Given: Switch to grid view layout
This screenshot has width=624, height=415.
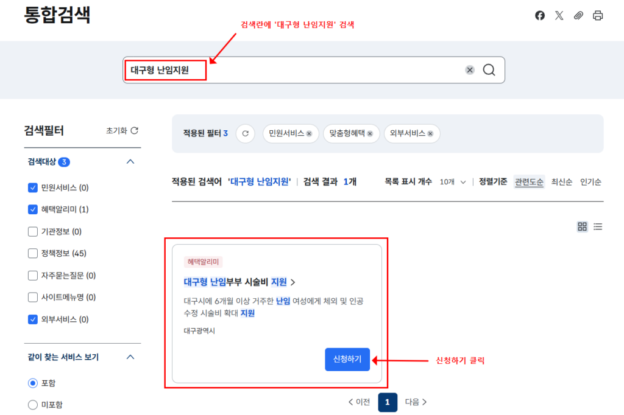Looking at the screenshot, I should 582,226.
